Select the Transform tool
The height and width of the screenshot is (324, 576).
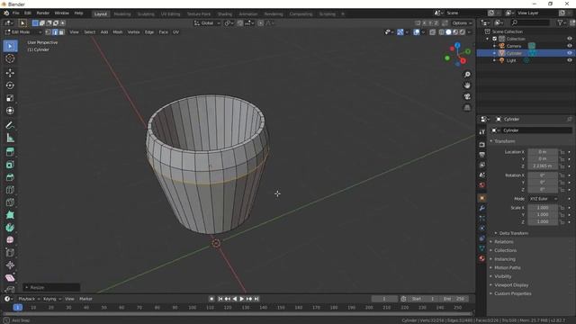tap(10, 110)
